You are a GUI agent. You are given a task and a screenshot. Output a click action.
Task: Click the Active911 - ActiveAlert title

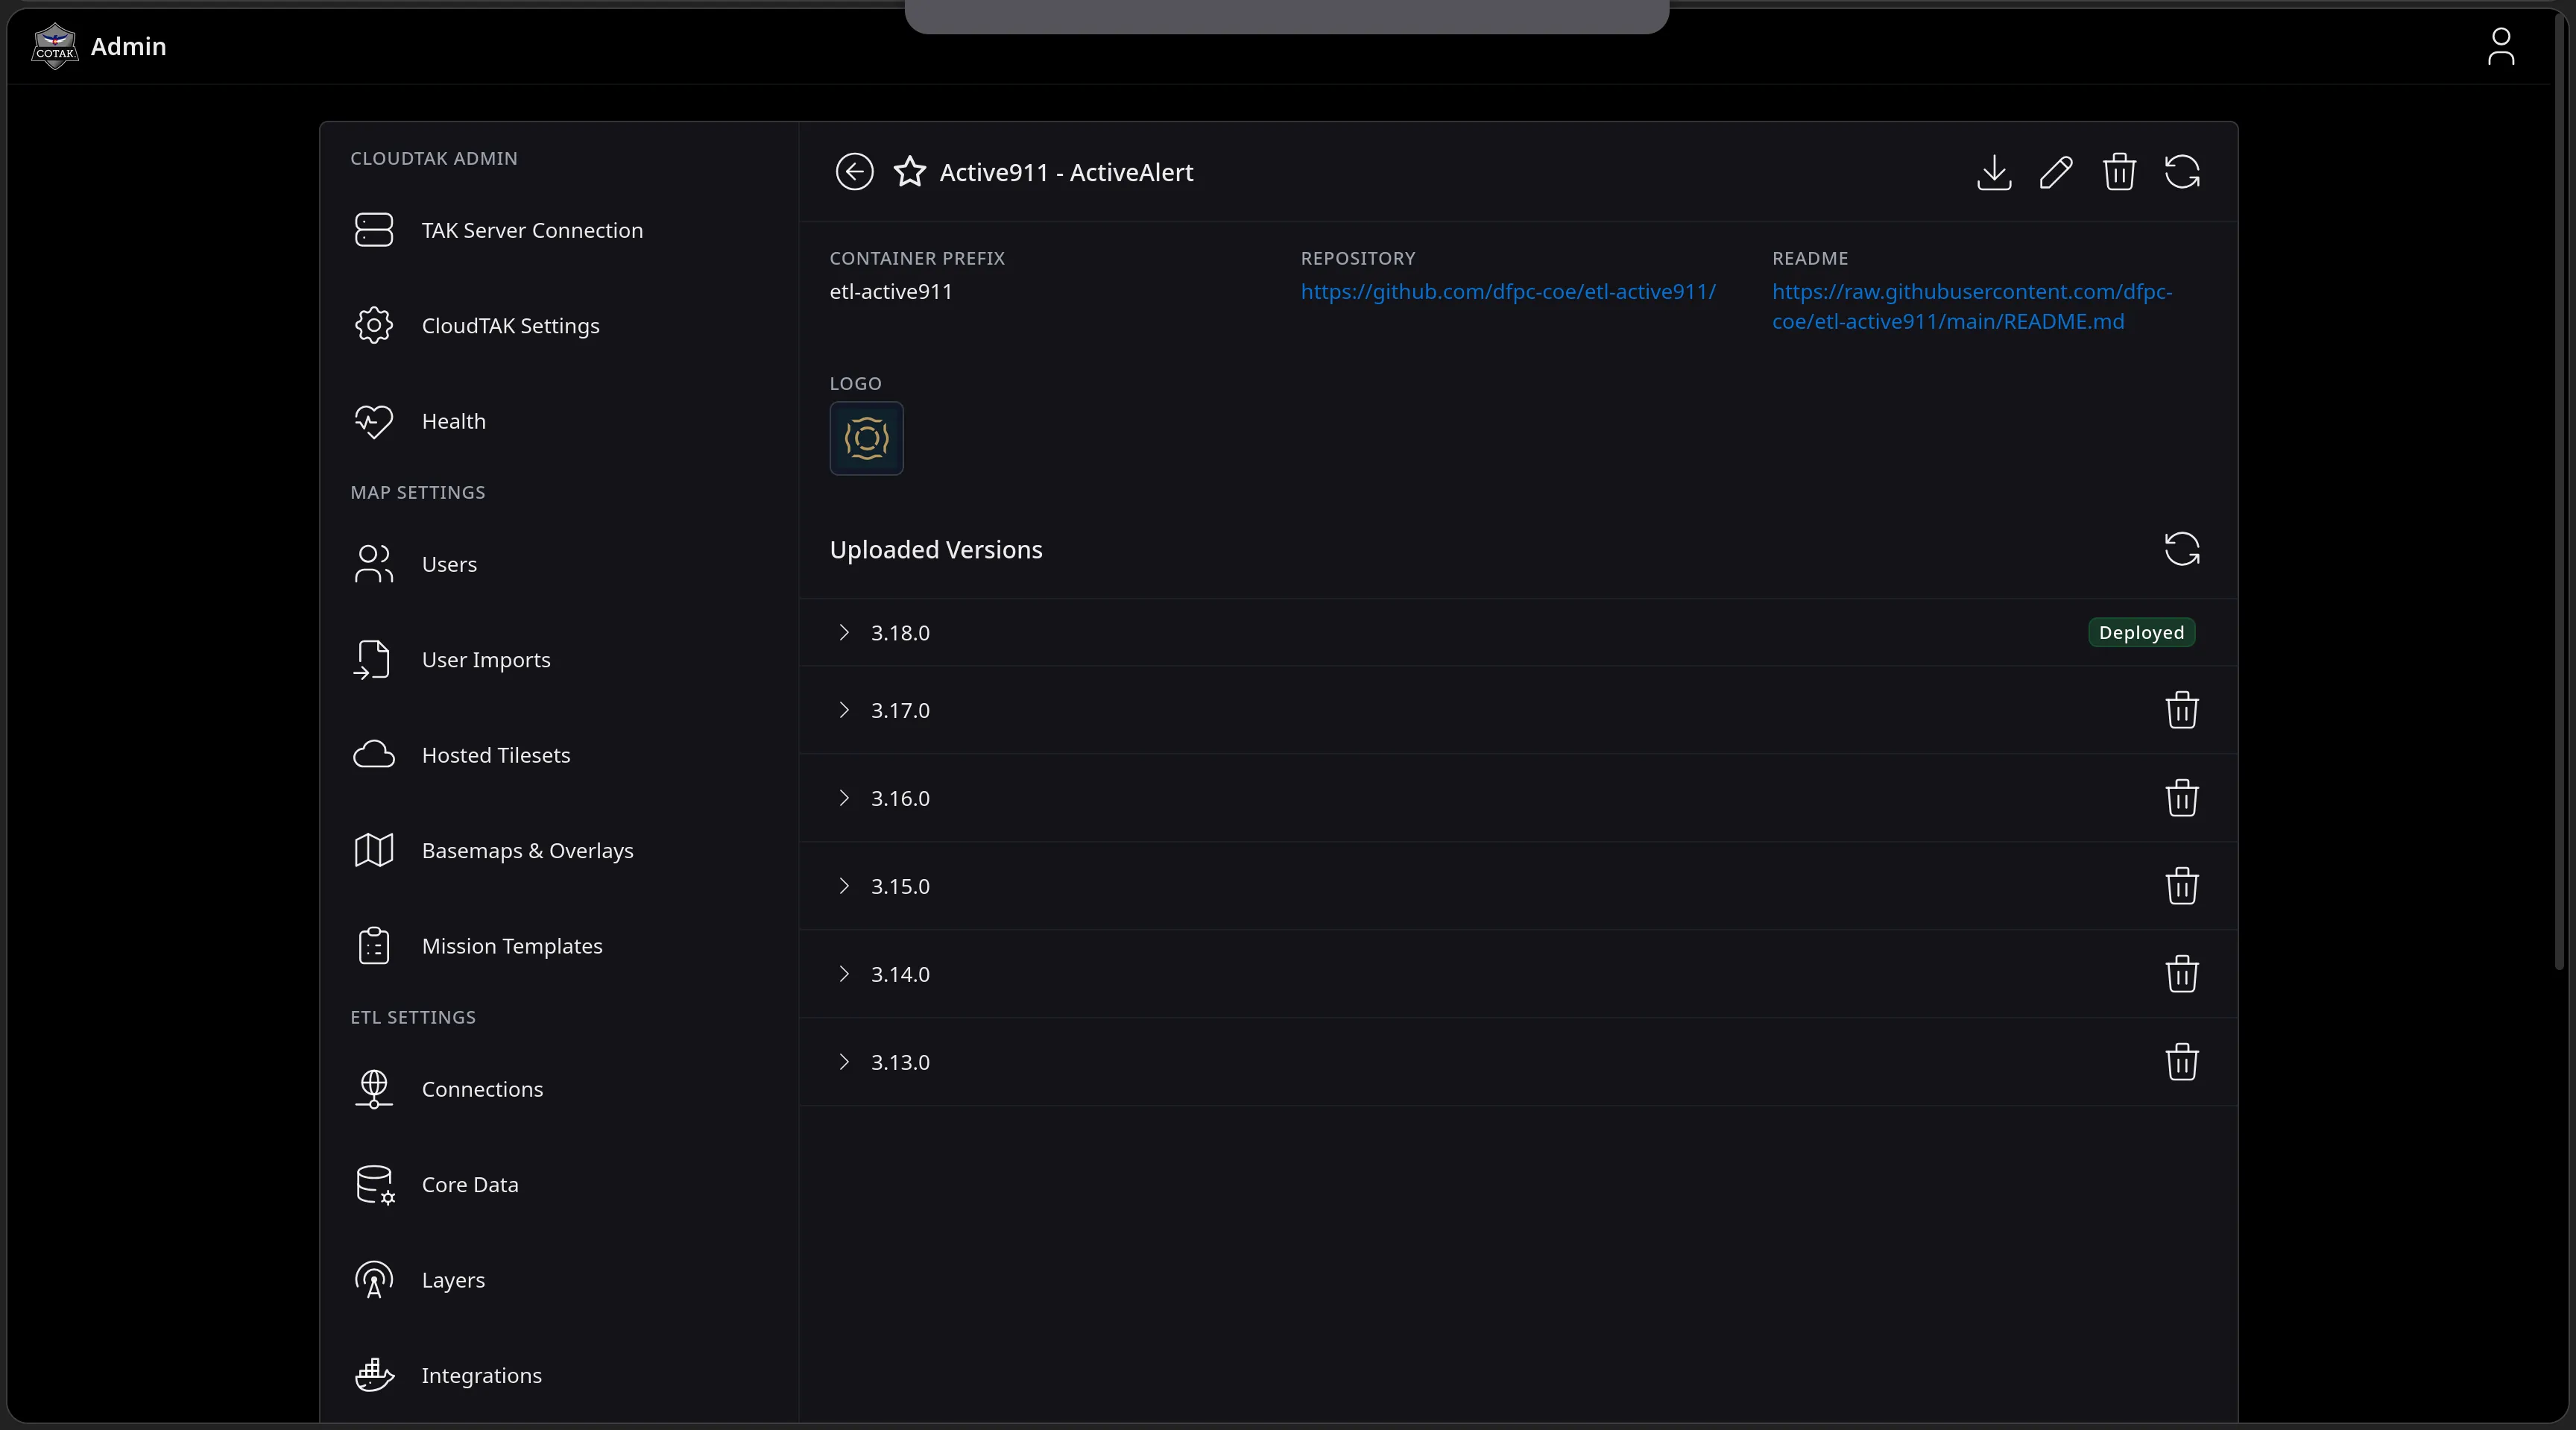pos(1066,173)
